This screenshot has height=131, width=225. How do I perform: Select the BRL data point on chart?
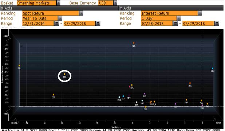[x=19, y=65]
